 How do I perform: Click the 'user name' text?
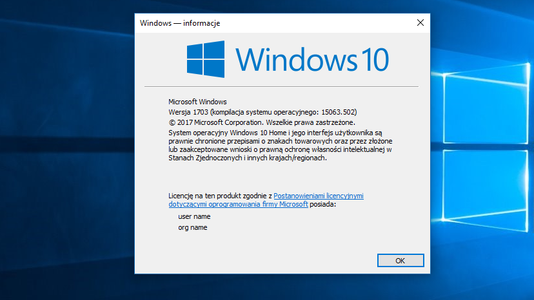click(x=194, y=216)
